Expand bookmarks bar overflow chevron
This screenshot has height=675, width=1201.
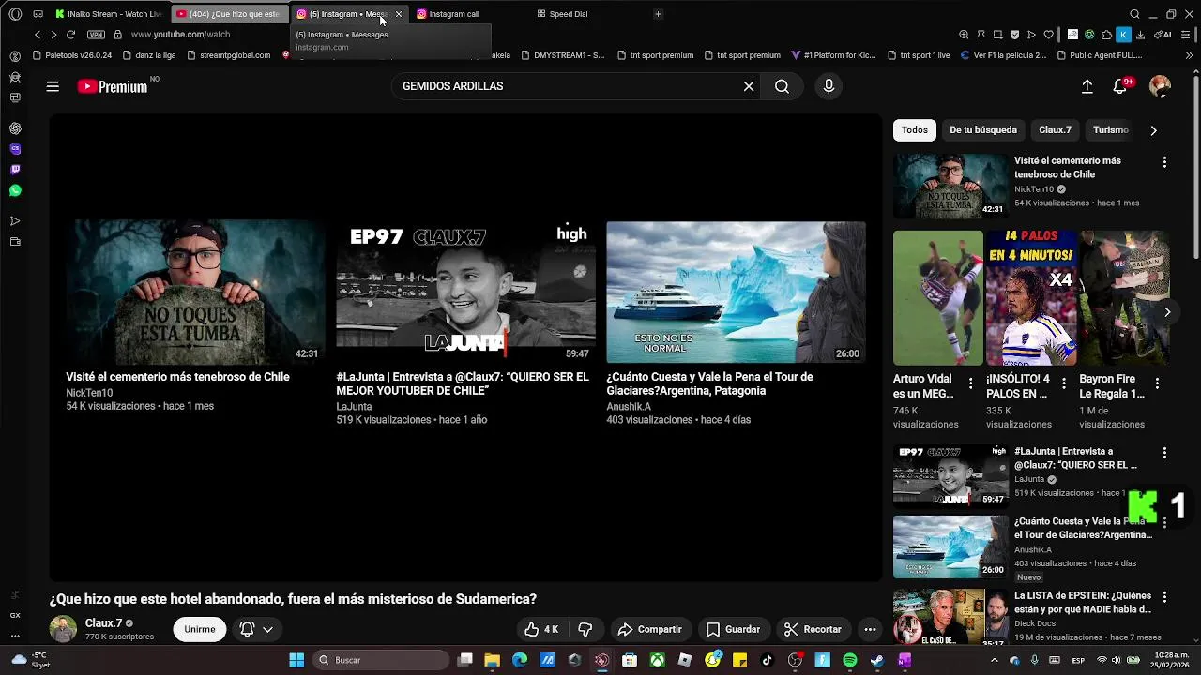coord(1190,55)
